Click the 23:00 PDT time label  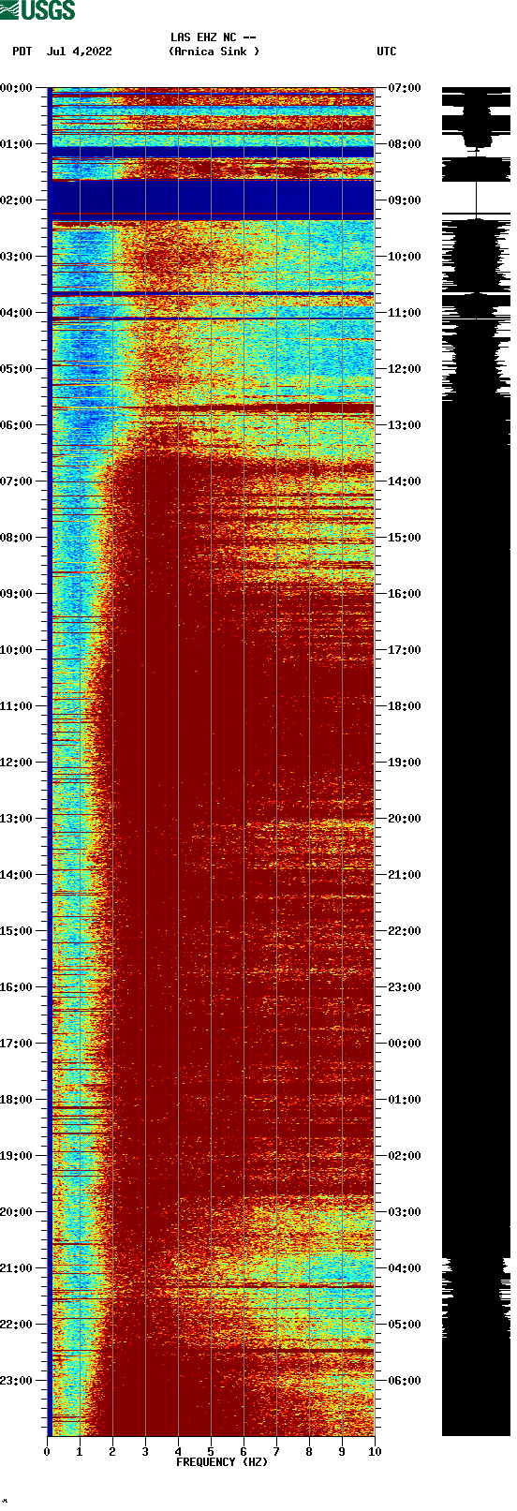(16, 1381)
